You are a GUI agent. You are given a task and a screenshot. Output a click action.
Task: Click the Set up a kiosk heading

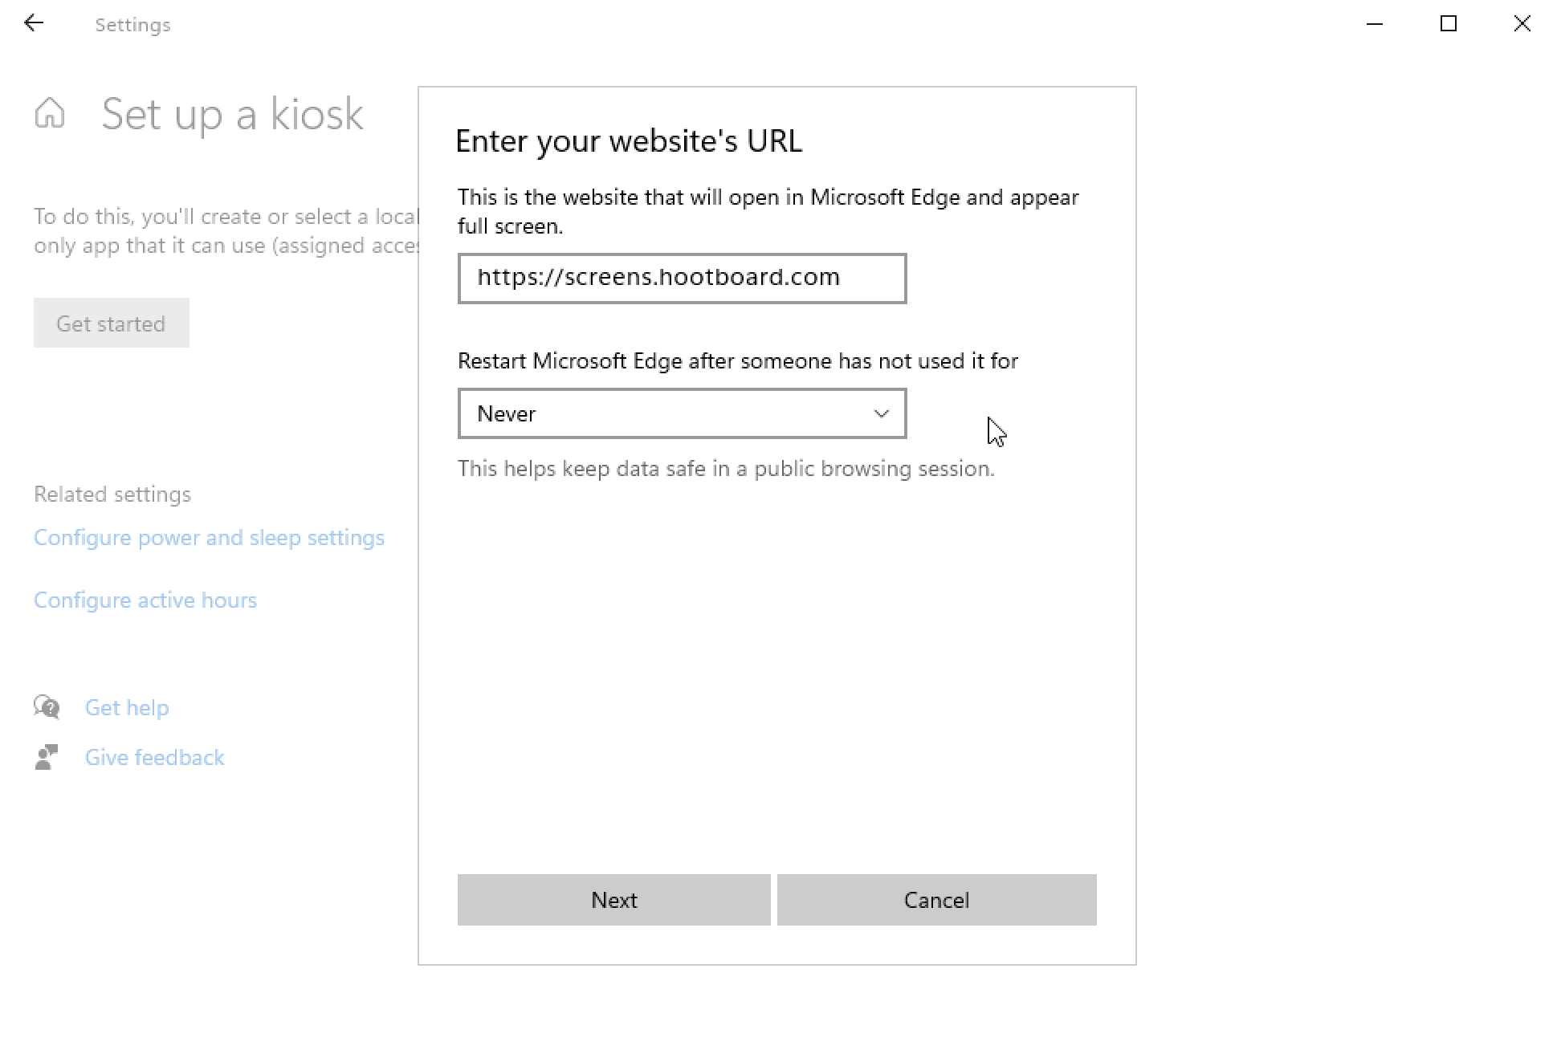tap(233, 114)
